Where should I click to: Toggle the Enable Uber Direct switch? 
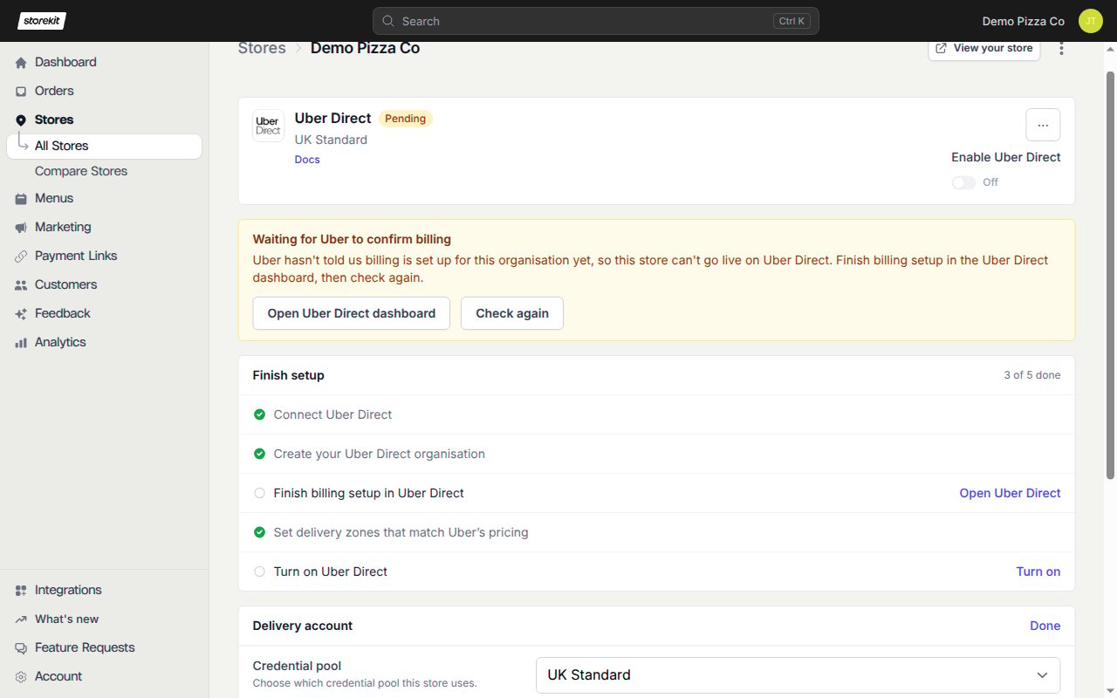click(x=963, y=182)
